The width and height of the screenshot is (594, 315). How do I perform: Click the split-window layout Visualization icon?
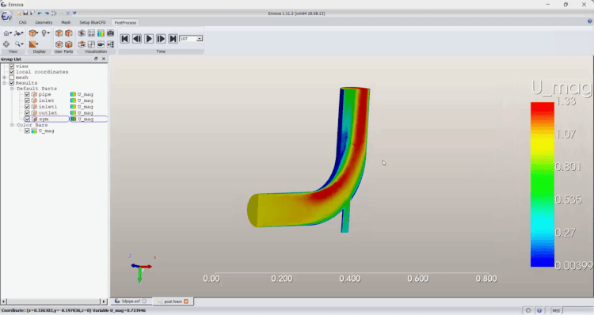pos(91,44)
